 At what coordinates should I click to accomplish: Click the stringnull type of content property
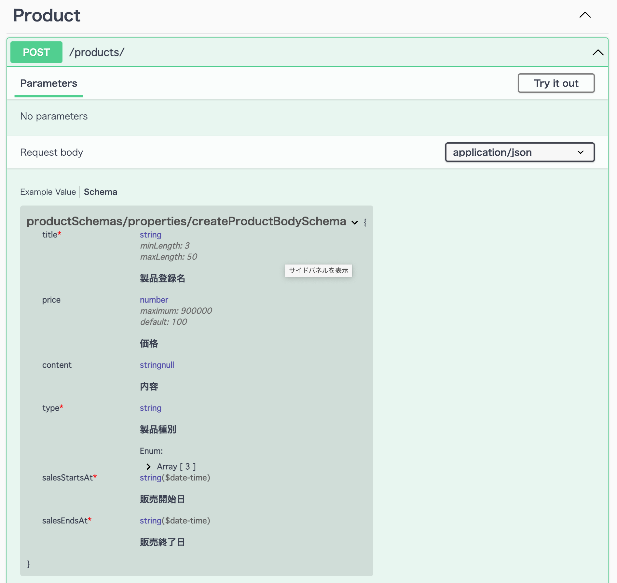[x=157, y=365]
